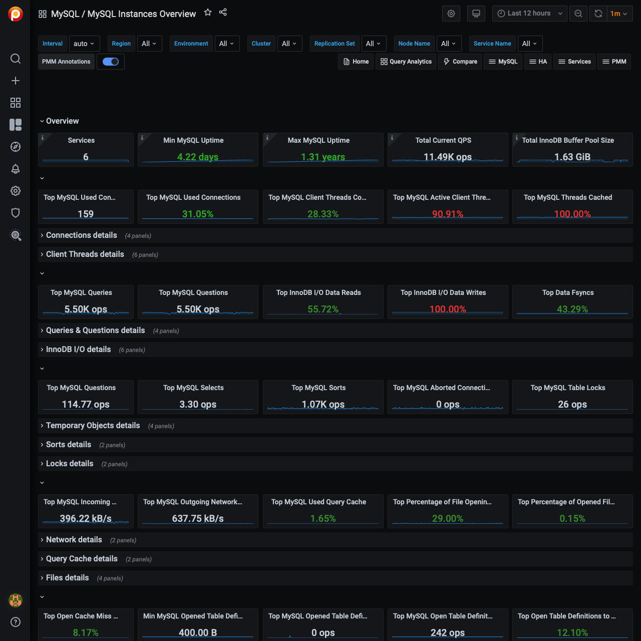Click the share dashboard icon
The width and height of the screenshot is (641, 641).
point(223,13)
